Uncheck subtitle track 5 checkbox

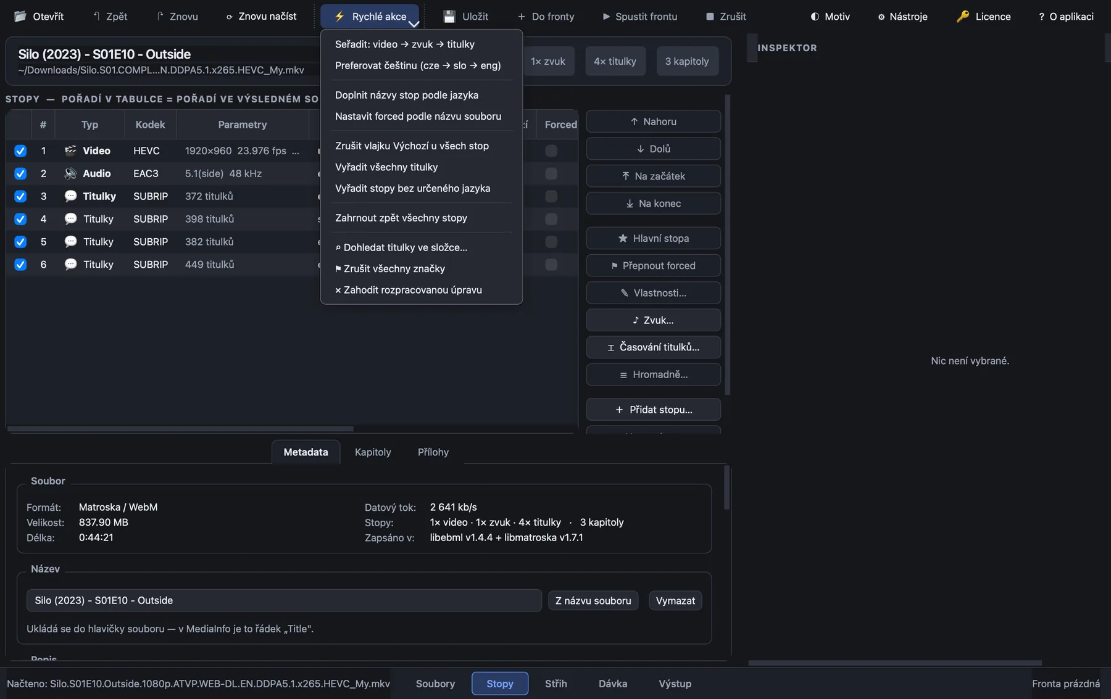(20, 242)
